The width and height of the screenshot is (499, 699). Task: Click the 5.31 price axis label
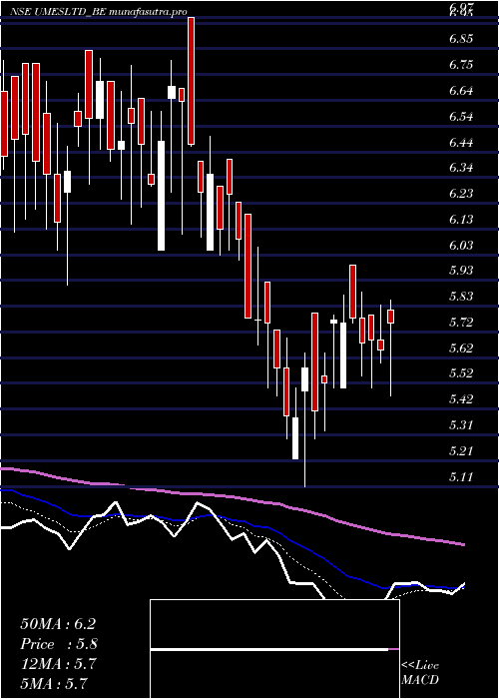[461, 424]
